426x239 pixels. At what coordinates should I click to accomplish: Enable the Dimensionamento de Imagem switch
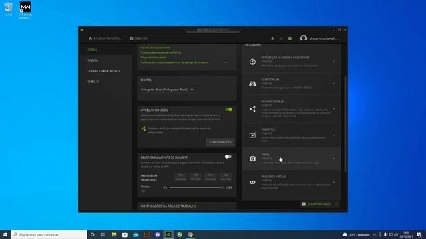[228, 157]
